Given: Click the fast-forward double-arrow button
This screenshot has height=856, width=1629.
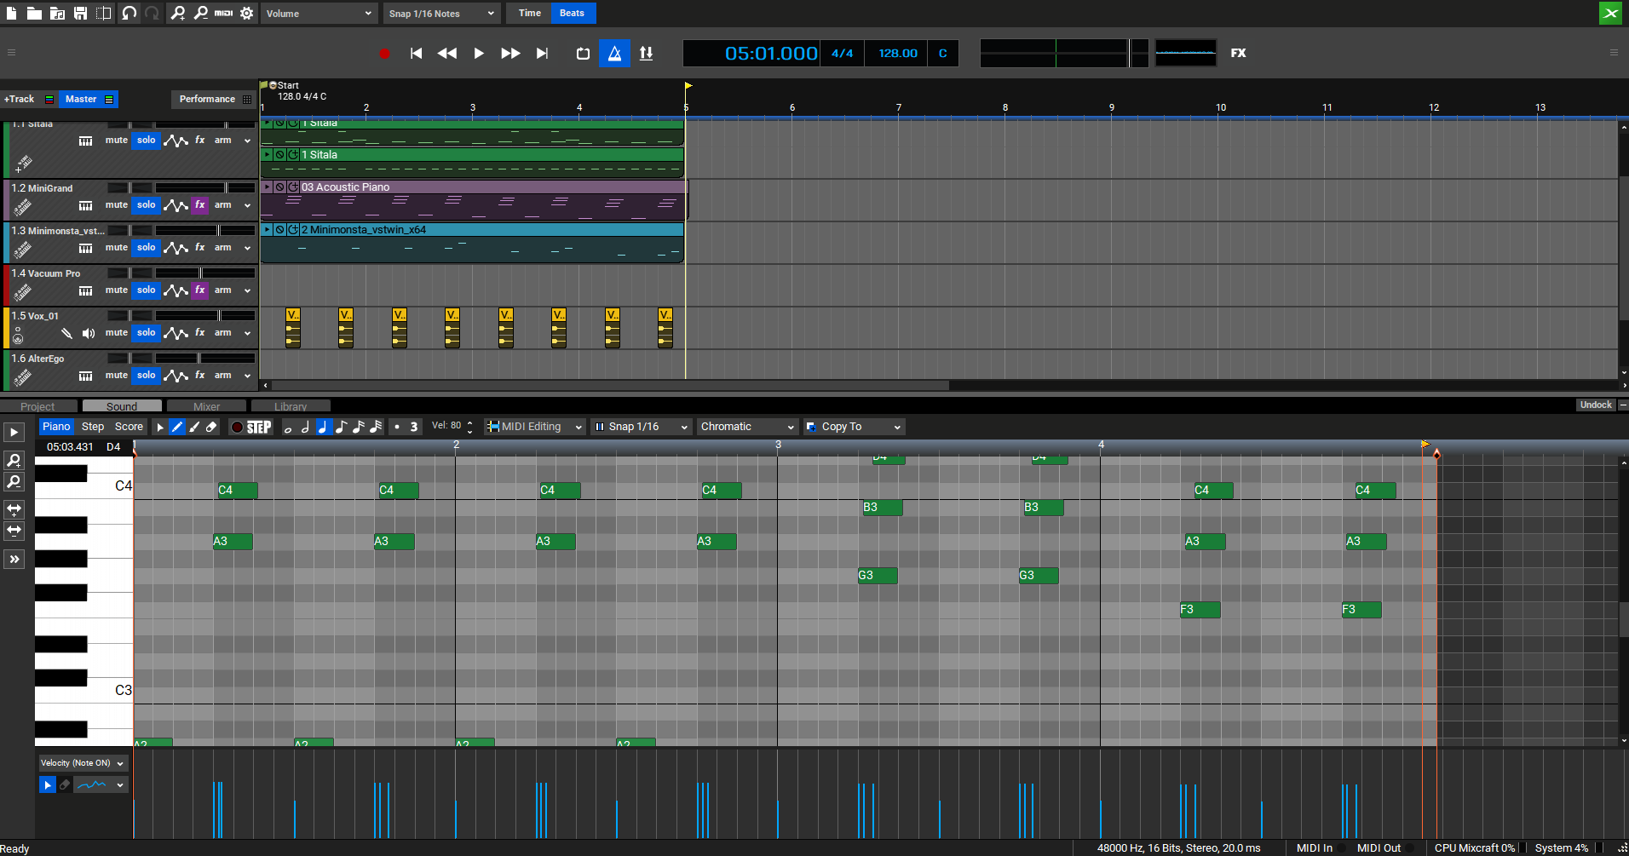Looking at the screenshot, I should click(510, 54).
